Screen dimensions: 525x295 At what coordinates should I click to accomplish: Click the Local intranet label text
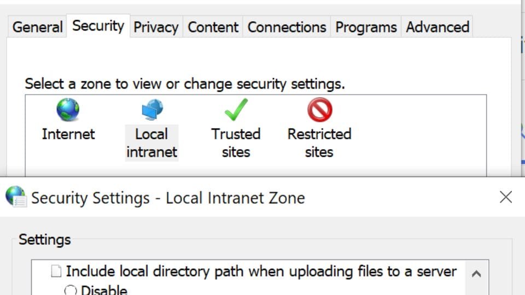(151, 143)
